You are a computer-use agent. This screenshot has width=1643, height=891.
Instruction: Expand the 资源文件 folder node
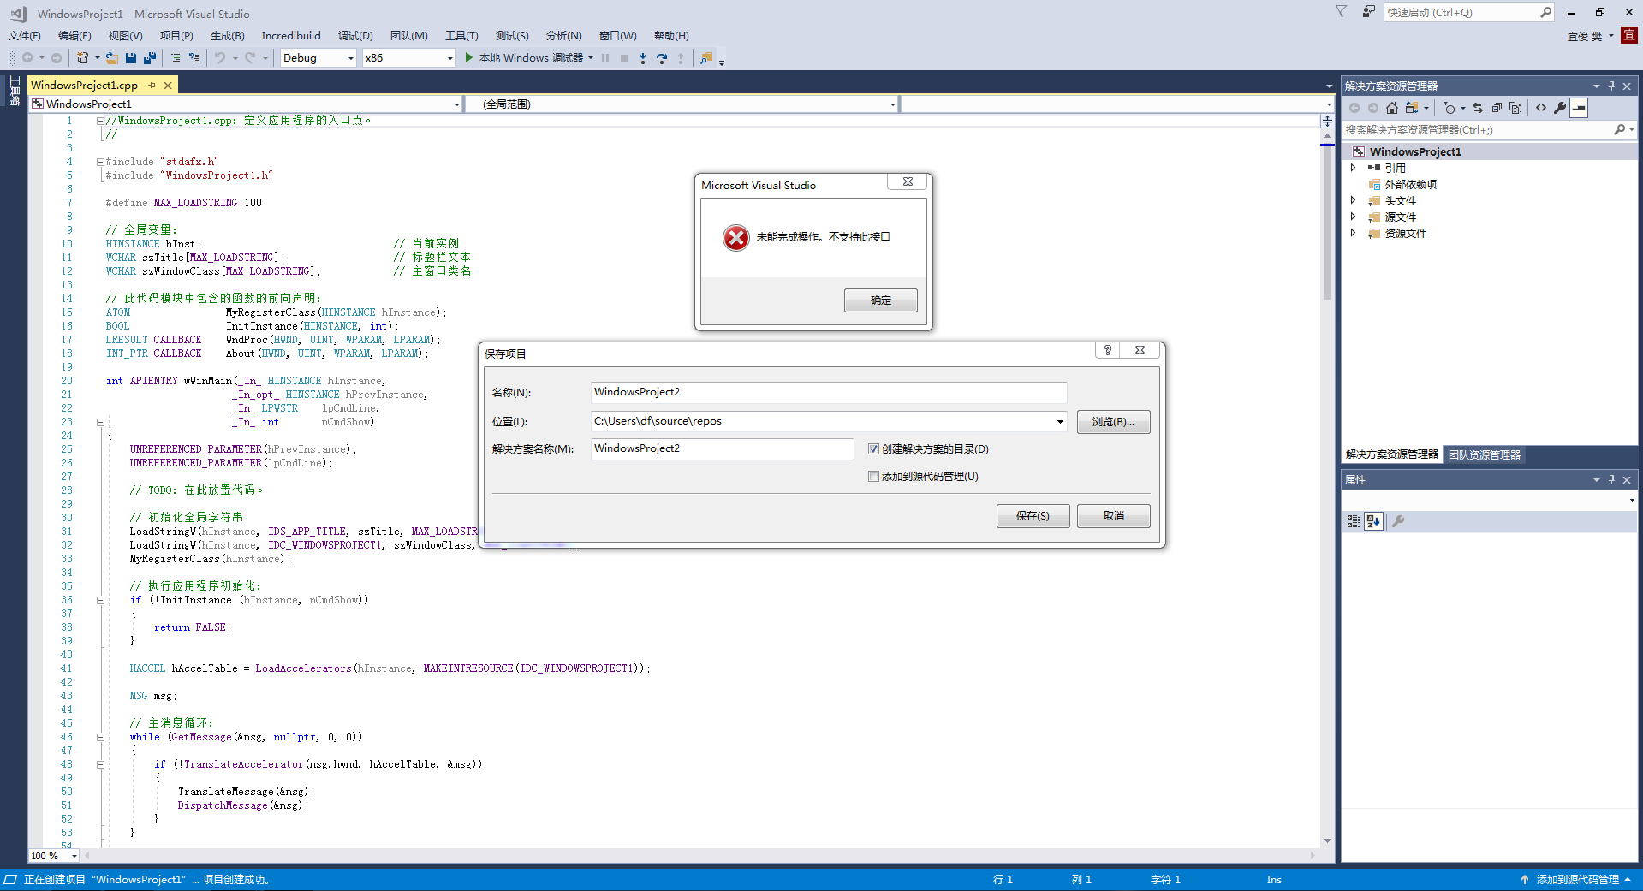1354,233
